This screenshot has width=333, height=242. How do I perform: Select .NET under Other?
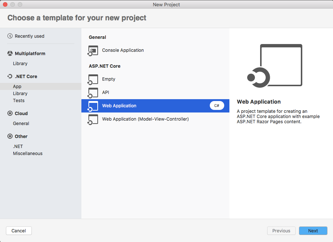pyautogui.click(x=18, y=147)
